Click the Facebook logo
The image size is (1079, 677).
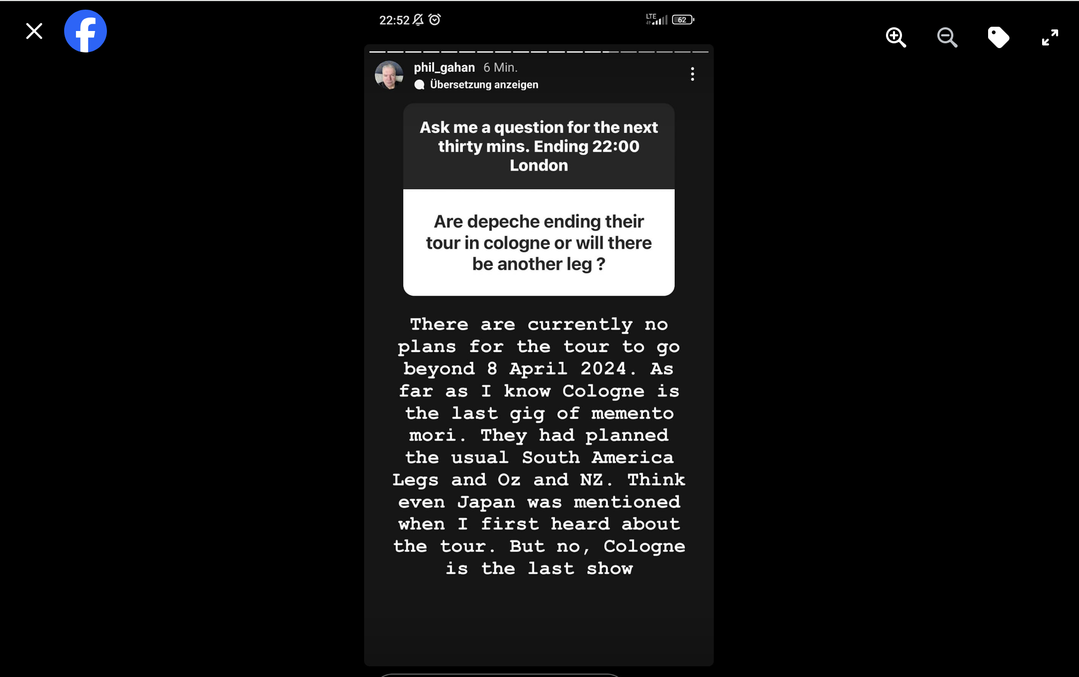click(x=86, y=31)
